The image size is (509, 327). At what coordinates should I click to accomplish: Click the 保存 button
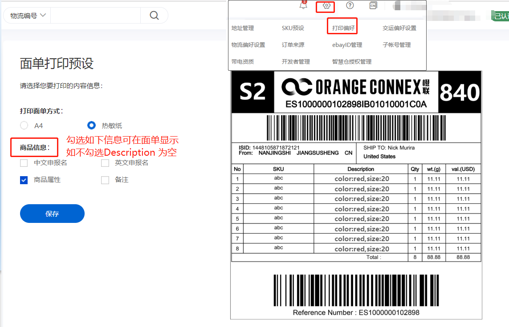coord(52,214)
